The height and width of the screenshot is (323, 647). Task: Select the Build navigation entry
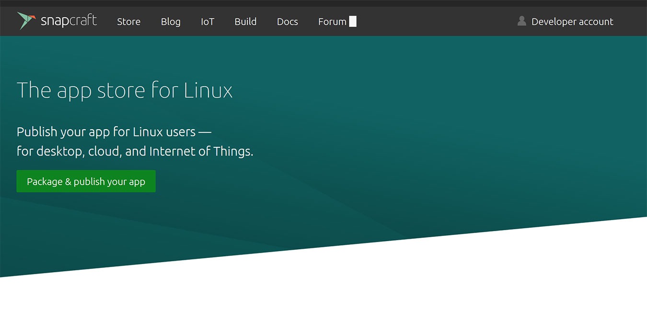(x=245, y=22)
